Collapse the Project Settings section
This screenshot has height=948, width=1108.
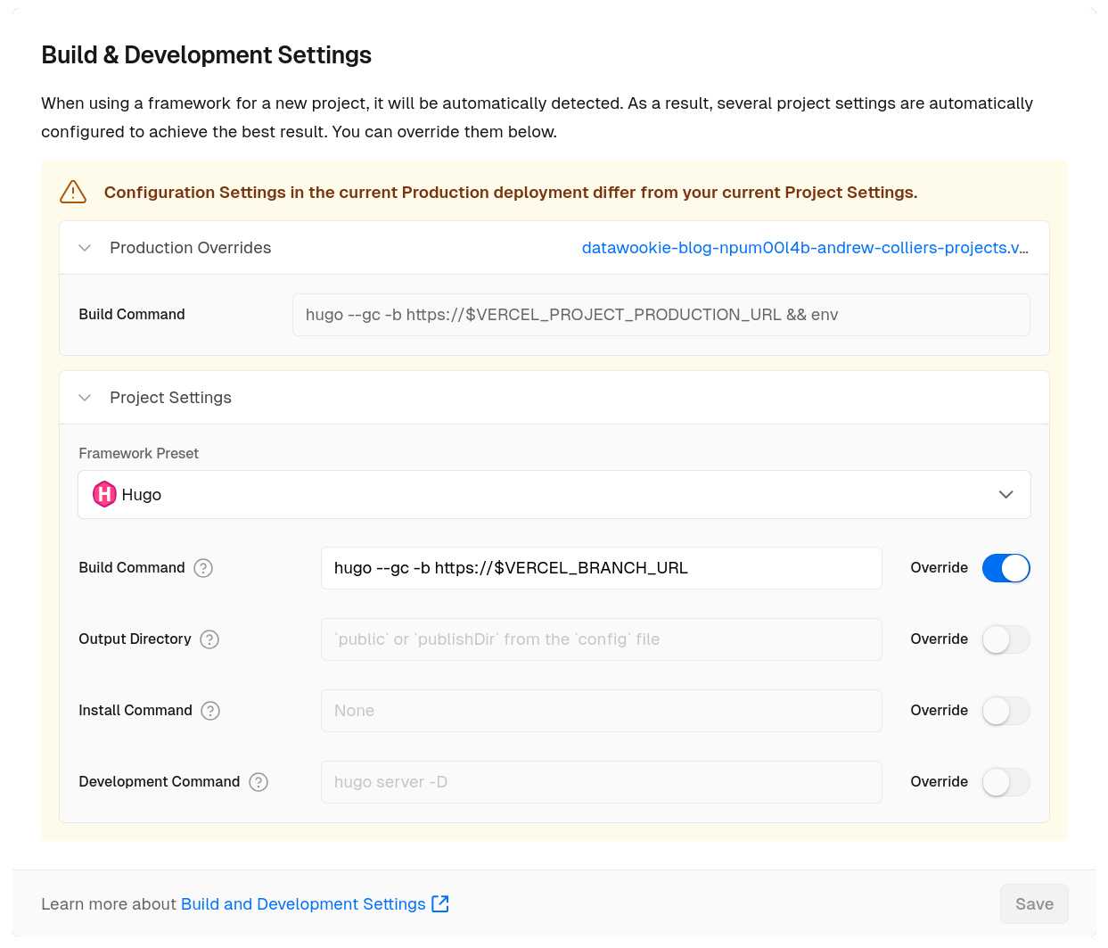tap(86, 398)
